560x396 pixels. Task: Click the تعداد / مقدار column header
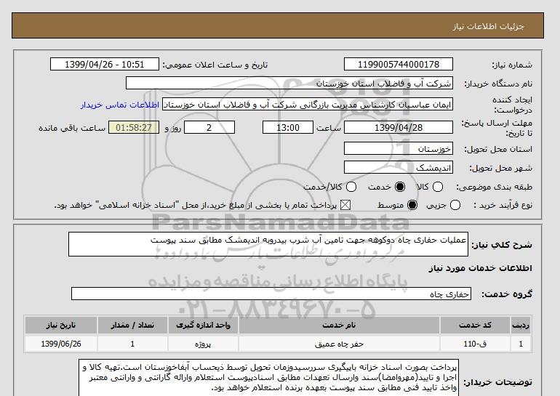click(132, 325)
